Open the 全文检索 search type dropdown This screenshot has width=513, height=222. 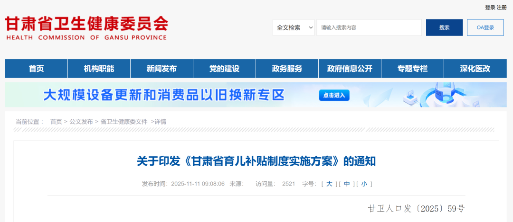tap(294, 27)
